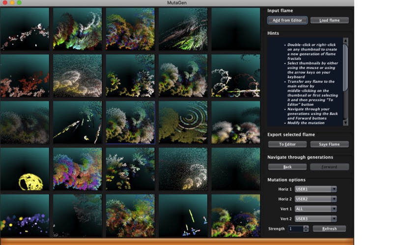Select the empty dark teal thumbnail in top row
Image resolution: width=393 pixels, height=245 pixels.
pyautogui.click(x=236, y=29)
